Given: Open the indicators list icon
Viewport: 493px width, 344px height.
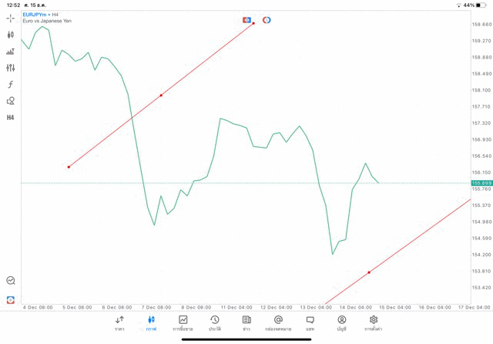Looking at the screenshot, I should 11,52.
